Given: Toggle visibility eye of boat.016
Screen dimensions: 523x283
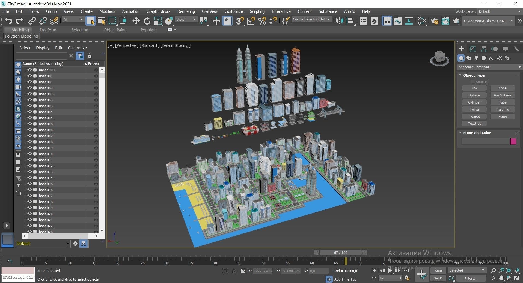Looking at the screenshot, I should click(30, 190).
